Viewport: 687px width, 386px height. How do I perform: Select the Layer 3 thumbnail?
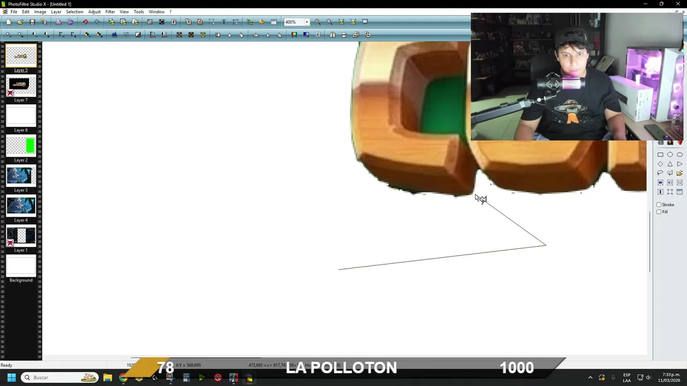[x=21, y=176]
